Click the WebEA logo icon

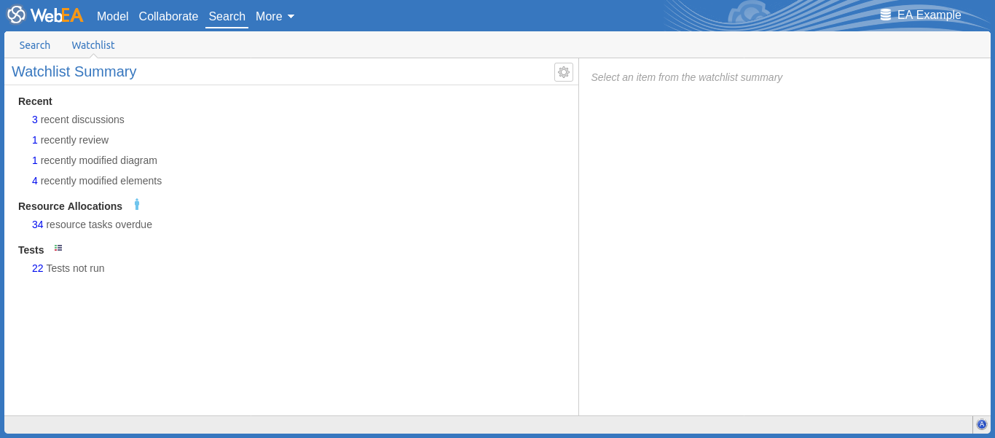(x=16, y=15)
